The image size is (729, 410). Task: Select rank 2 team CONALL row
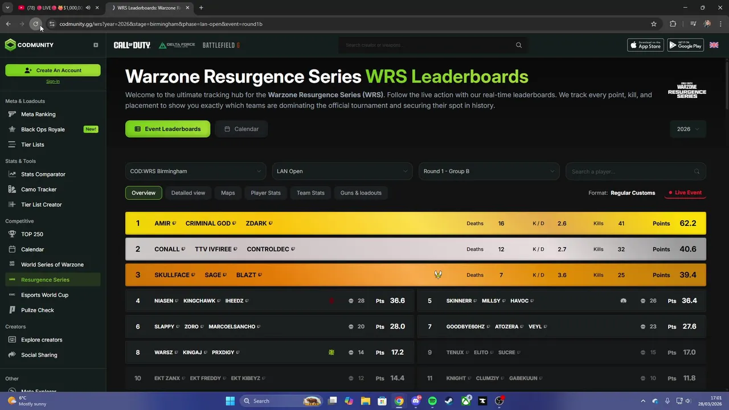[416, 249]
